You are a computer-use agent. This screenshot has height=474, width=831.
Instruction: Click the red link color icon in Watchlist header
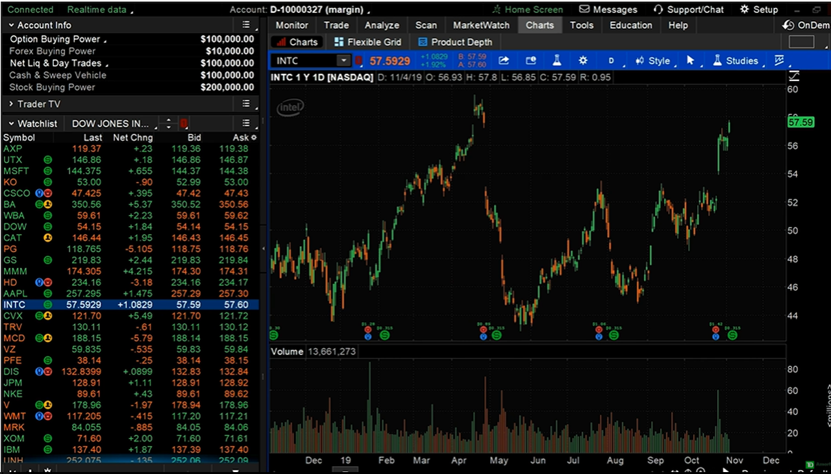pos(184,123)
